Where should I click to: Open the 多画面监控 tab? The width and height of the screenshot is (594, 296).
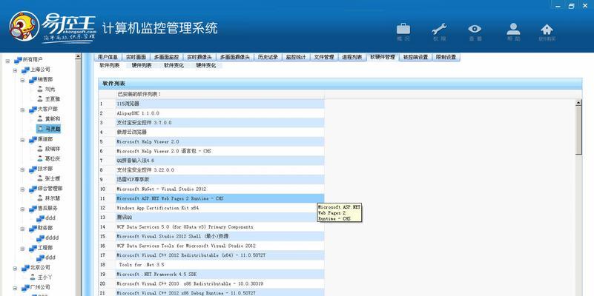coord(166,57)
